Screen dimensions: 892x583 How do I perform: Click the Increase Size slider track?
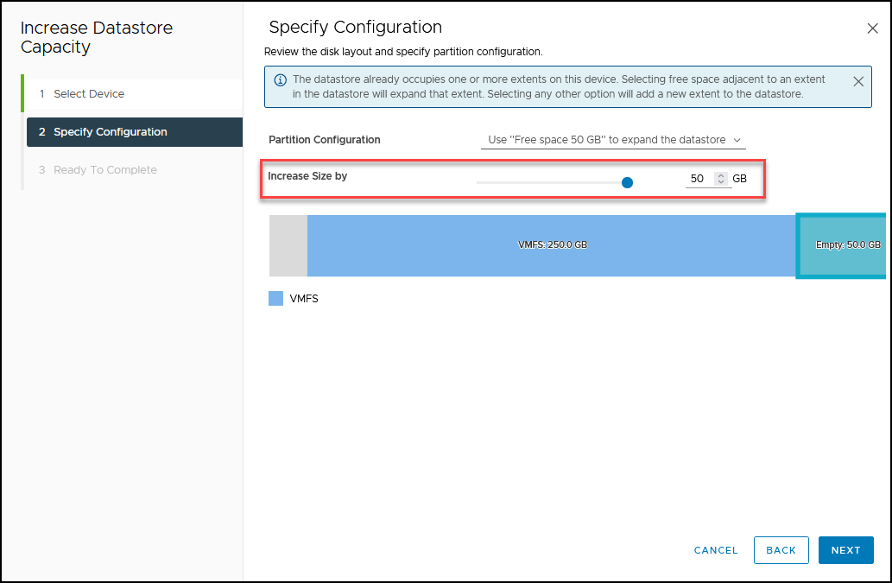(x=554, y=182)
